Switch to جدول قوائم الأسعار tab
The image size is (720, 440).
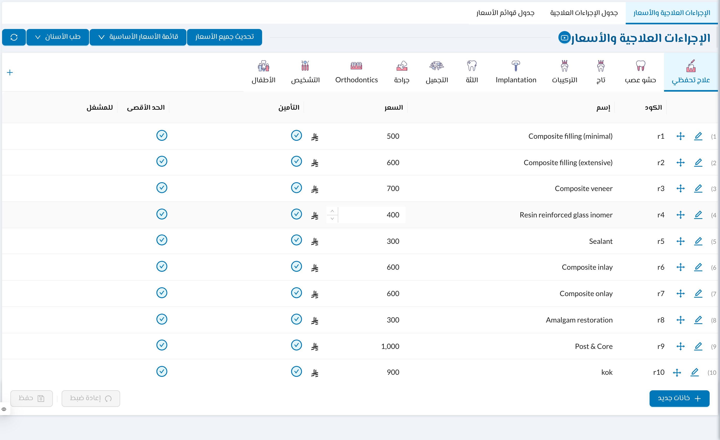click(x=505, y=13)
